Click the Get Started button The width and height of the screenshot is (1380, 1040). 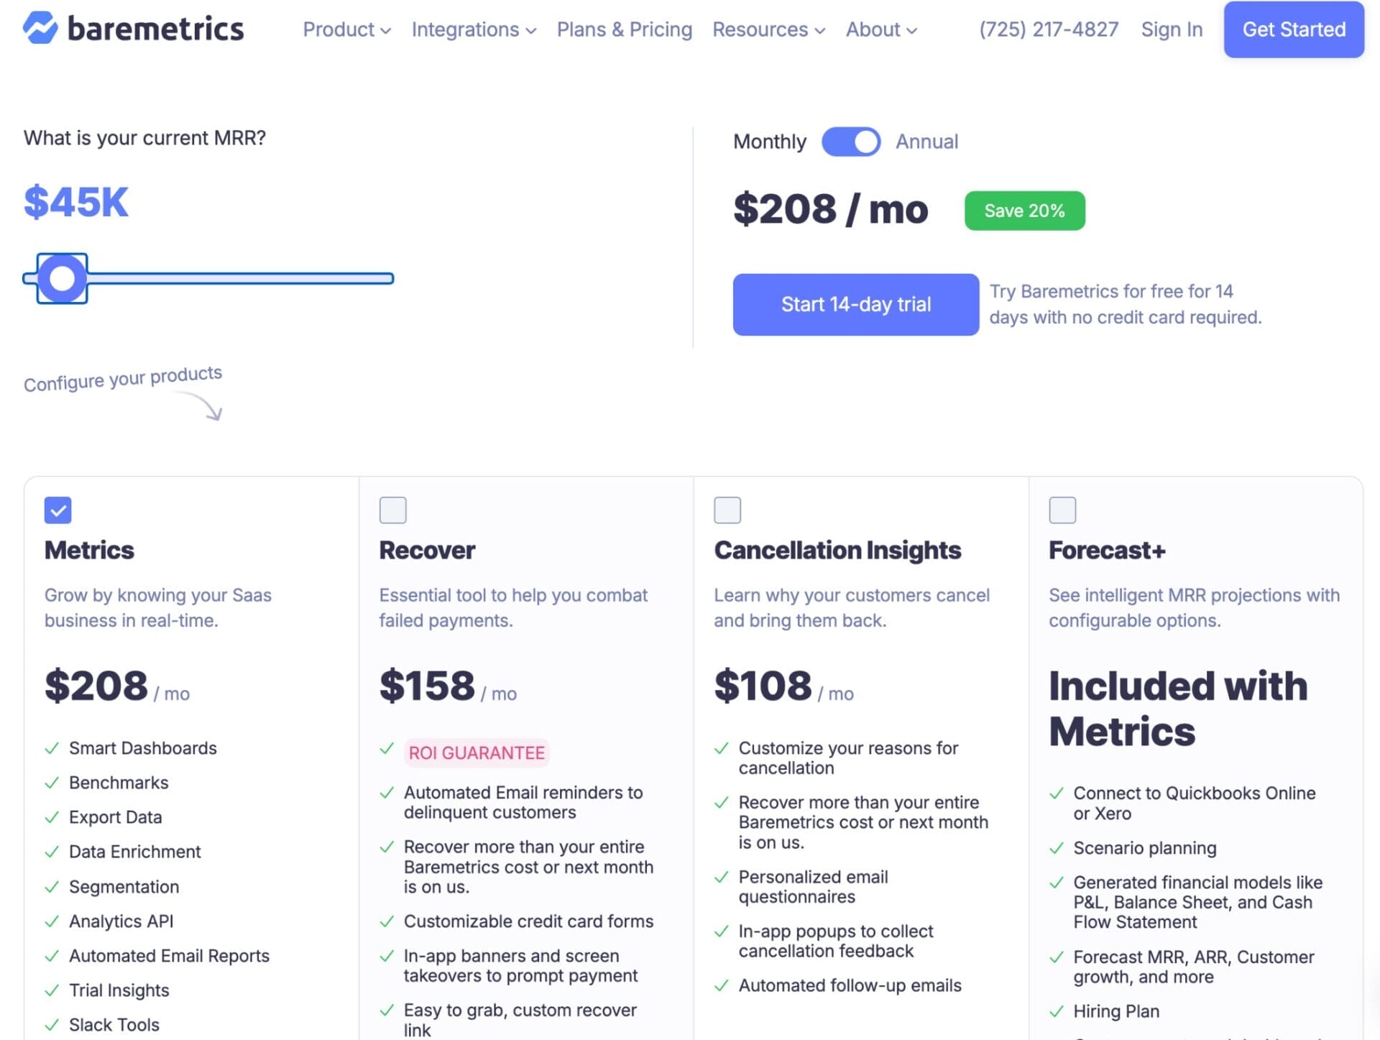click(x=1292, y=30)
